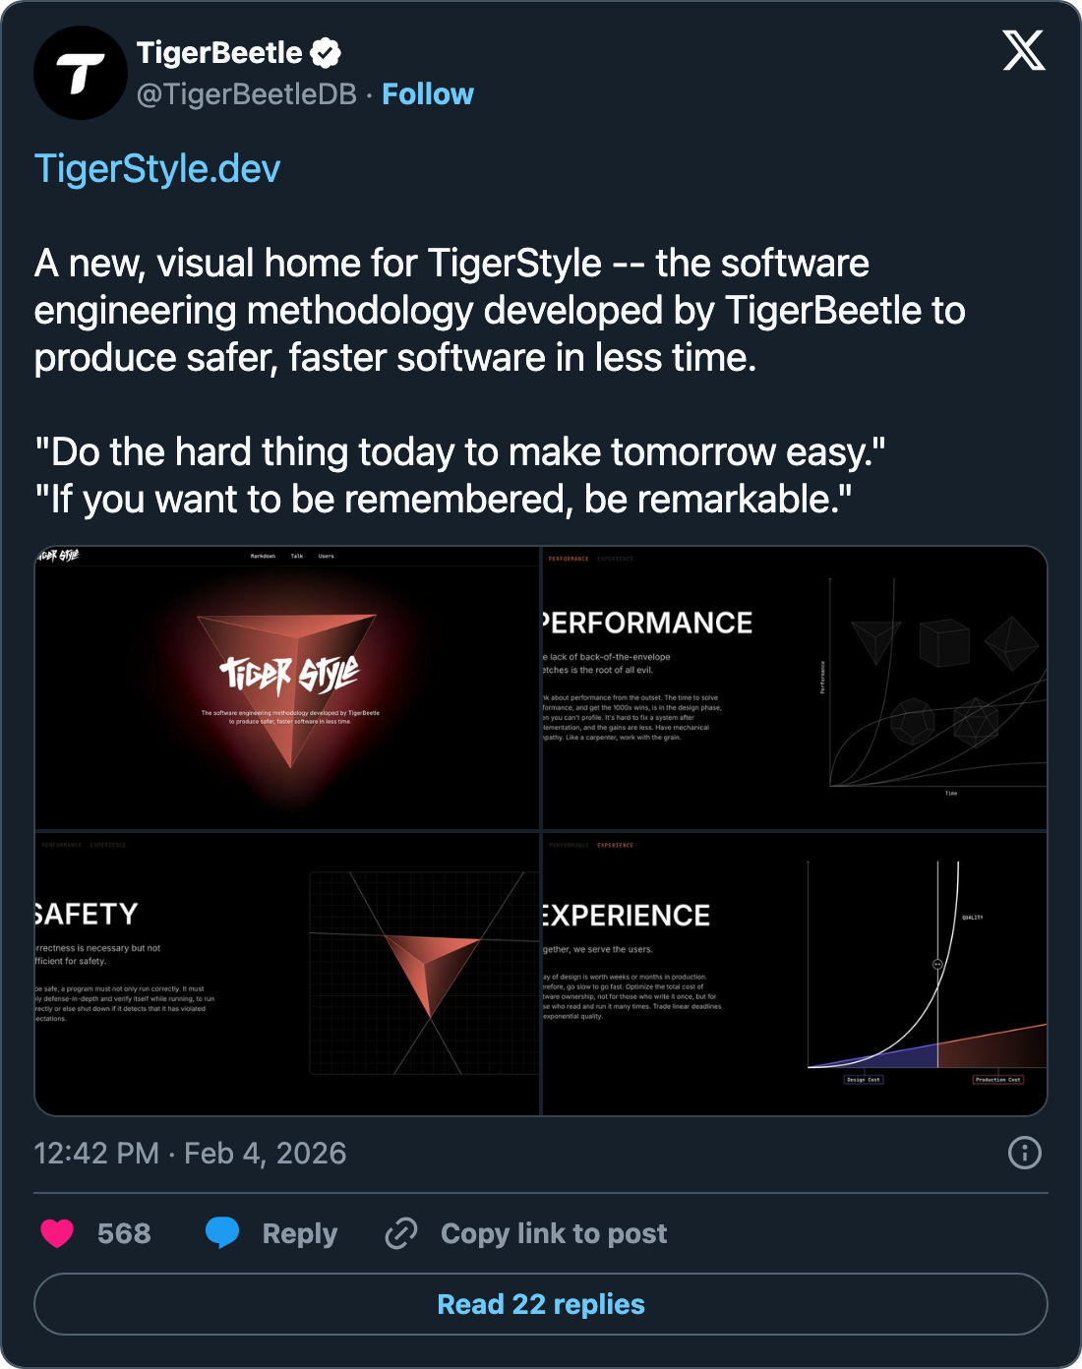Click the Reply text label
The width and height of the screenshot is (1082, 1369).
coord(300,1233)
